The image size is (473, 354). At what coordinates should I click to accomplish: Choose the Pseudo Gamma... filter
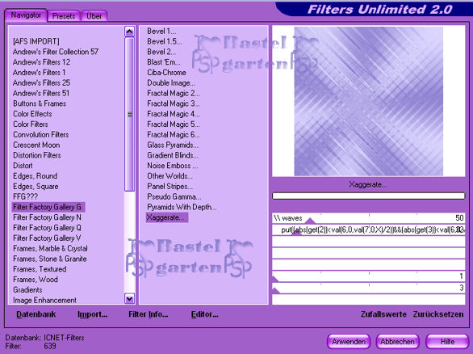[174, 196]
